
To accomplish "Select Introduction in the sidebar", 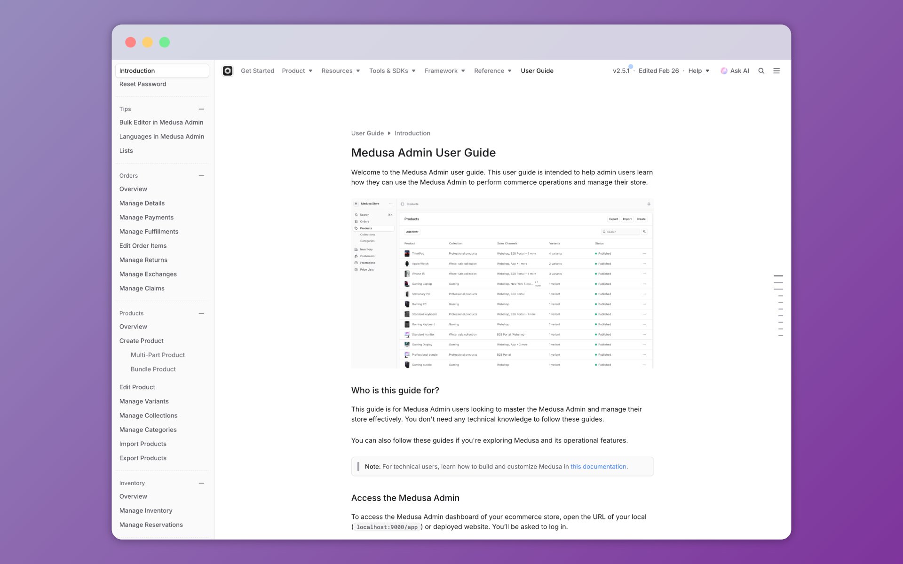I will (162, 71).
